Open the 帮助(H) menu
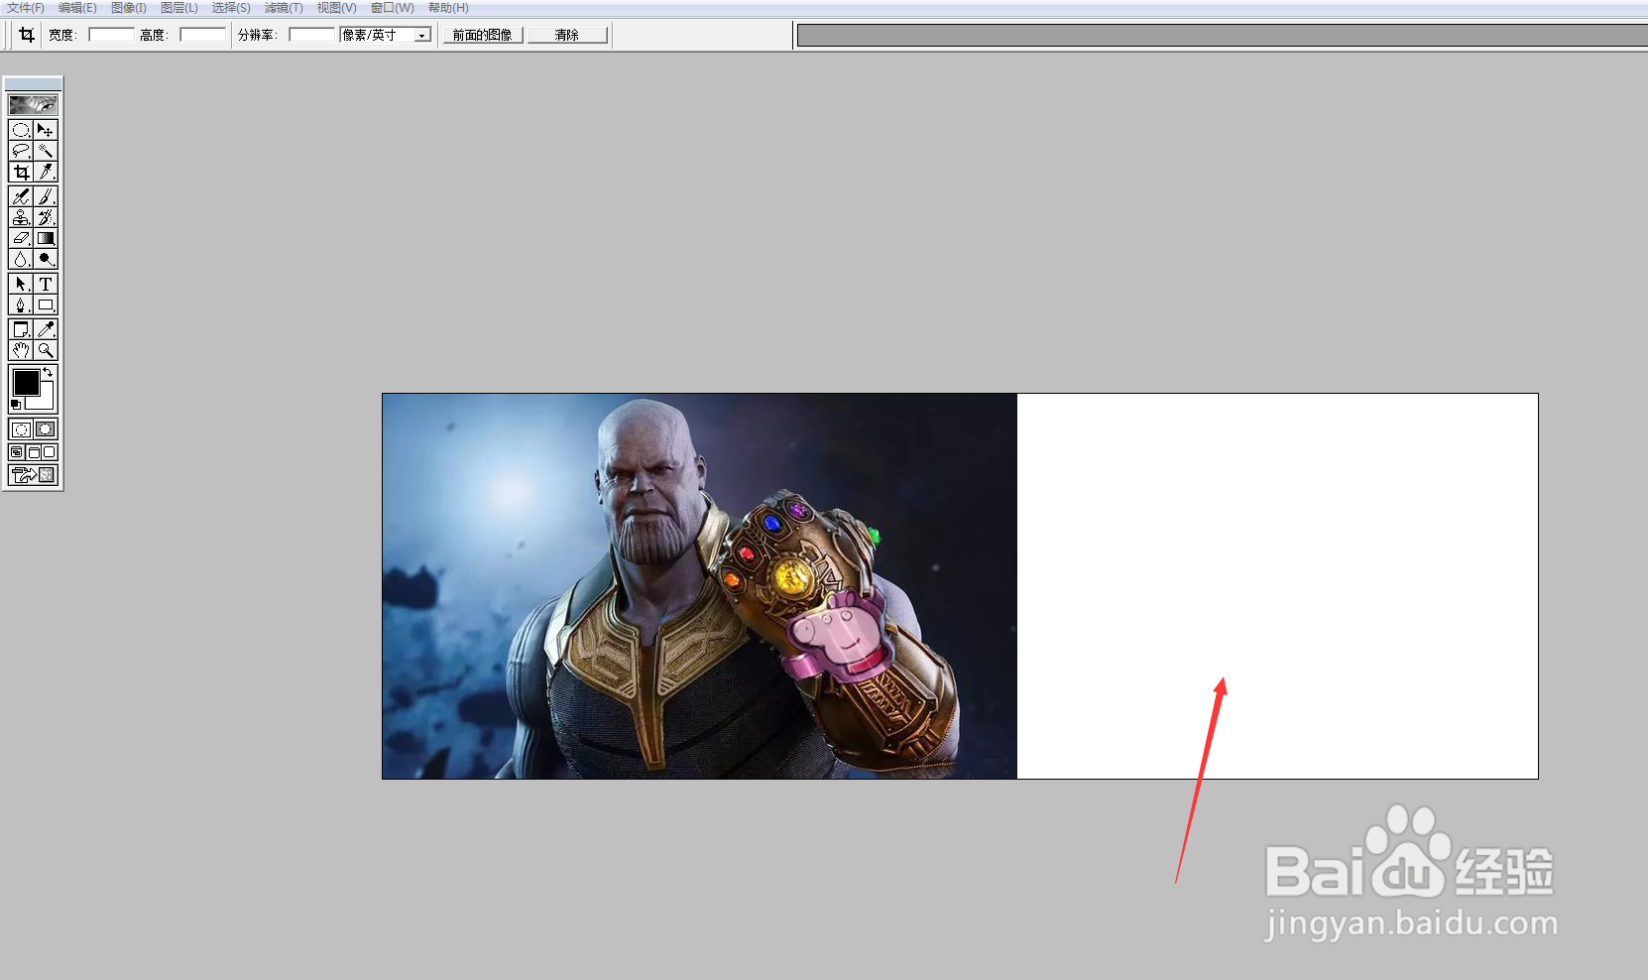Viewport: 1648px width, 980px height. coord(448,8)
